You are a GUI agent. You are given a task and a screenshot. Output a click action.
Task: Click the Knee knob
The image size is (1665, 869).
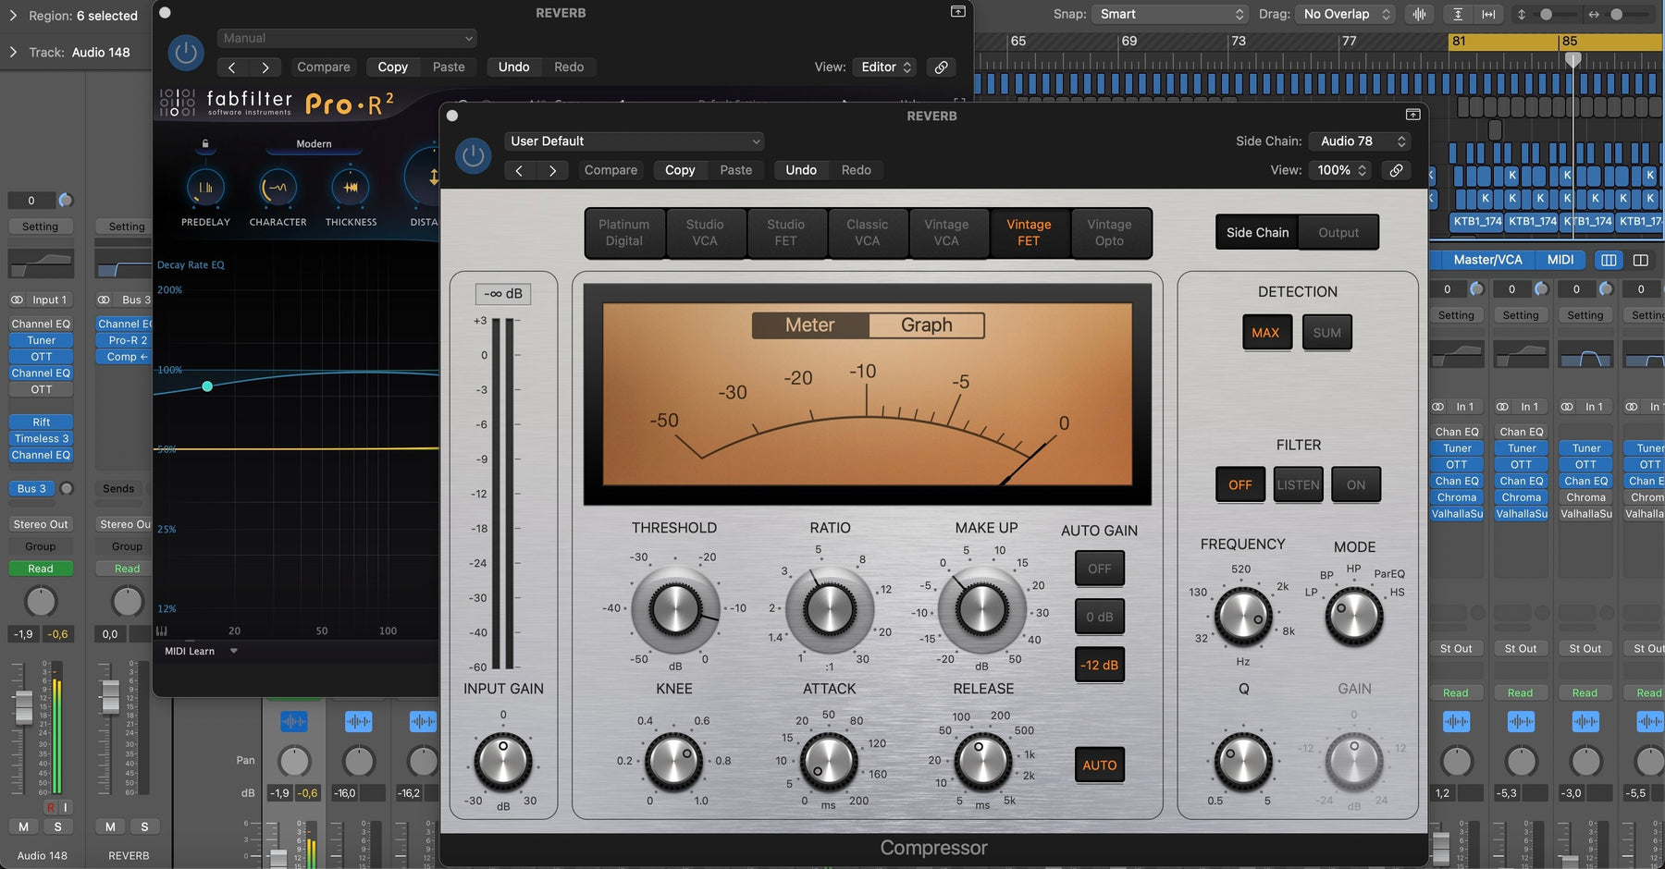click(x=673, y=762)
